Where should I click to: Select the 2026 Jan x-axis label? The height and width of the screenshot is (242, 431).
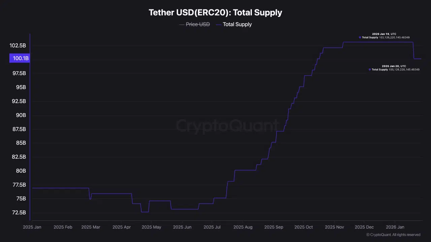[x=395, y=227]
